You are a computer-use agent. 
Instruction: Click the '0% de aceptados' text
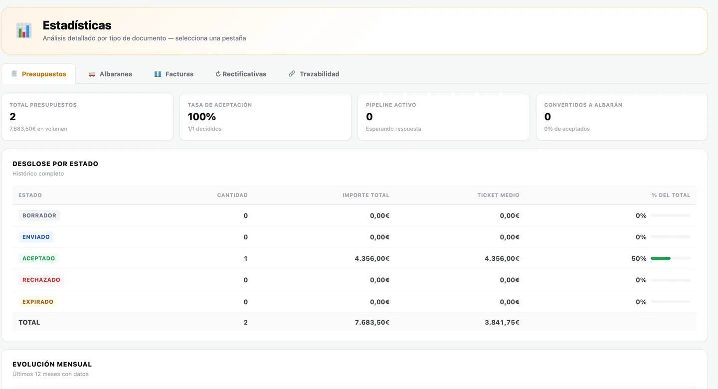[567, 129]
